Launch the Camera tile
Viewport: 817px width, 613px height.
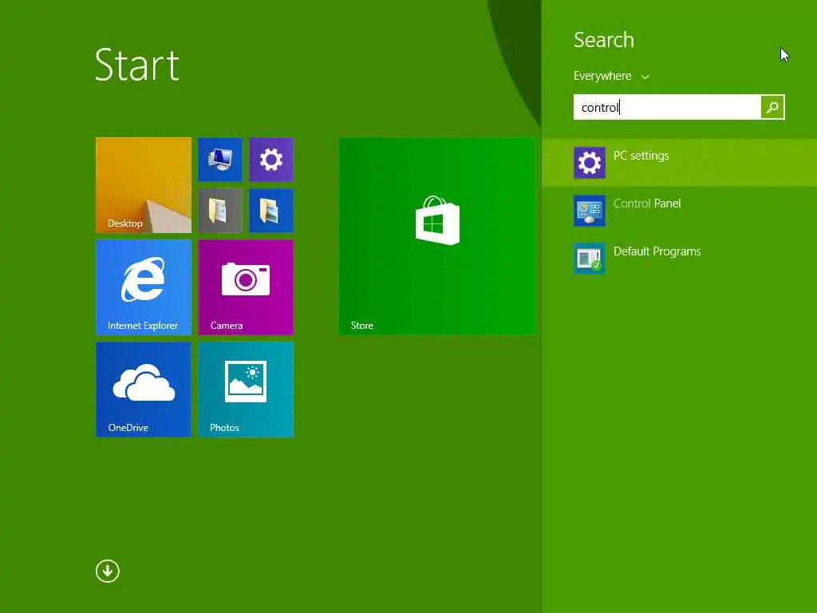pos(246,287)
